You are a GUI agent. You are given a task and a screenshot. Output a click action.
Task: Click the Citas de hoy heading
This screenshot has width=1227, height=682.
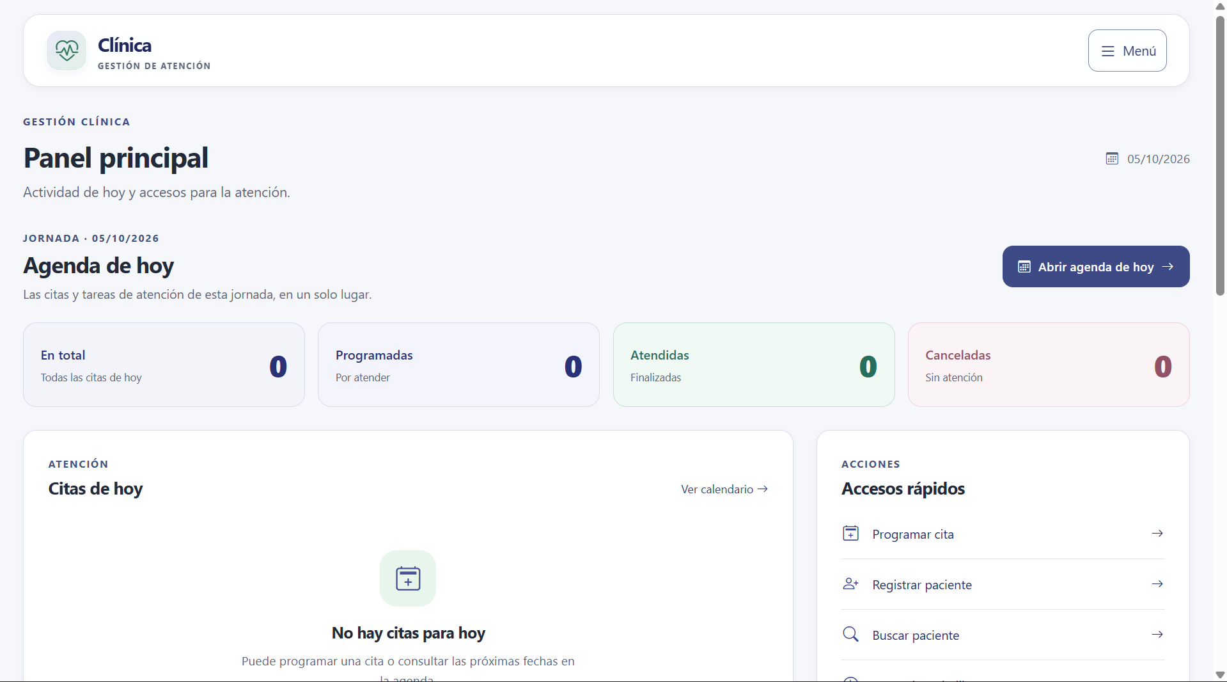95,489
